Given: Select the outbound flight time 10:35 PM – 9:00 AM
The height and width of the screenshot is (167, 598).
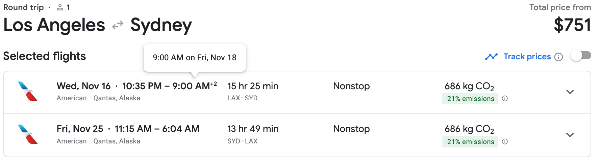Looking at the screenshot, I should point(169,86).
